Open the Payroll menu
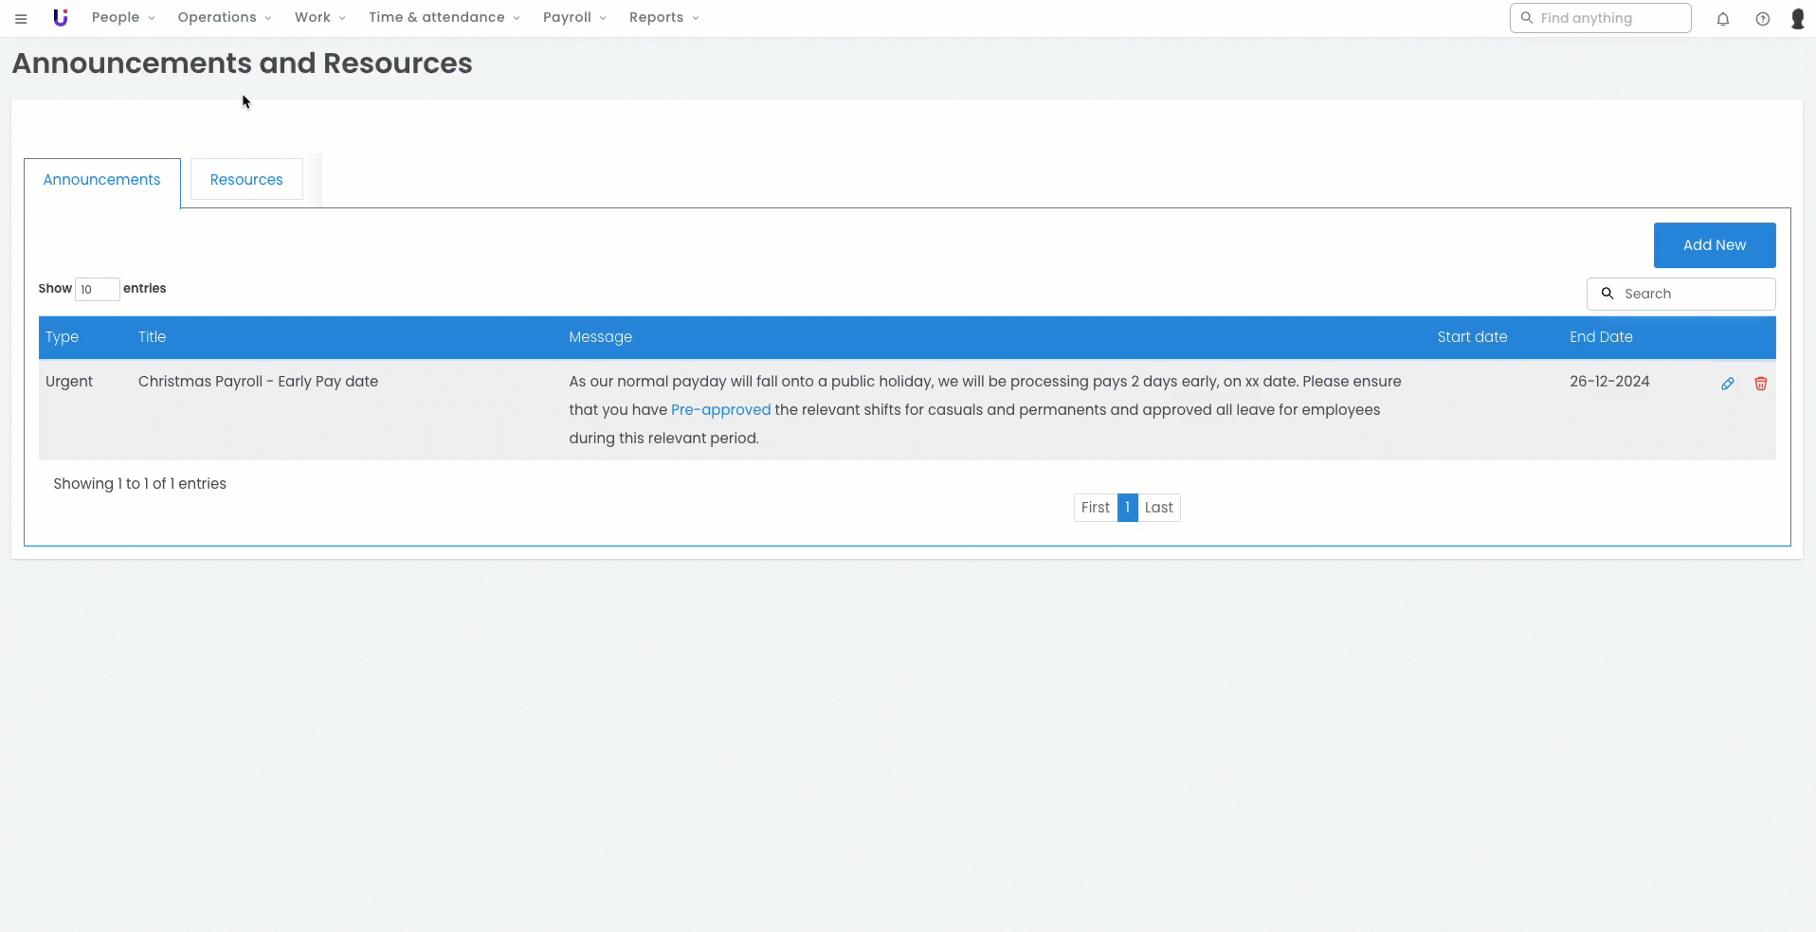This screenshot has height=932, width=1816. pos(573,18)
